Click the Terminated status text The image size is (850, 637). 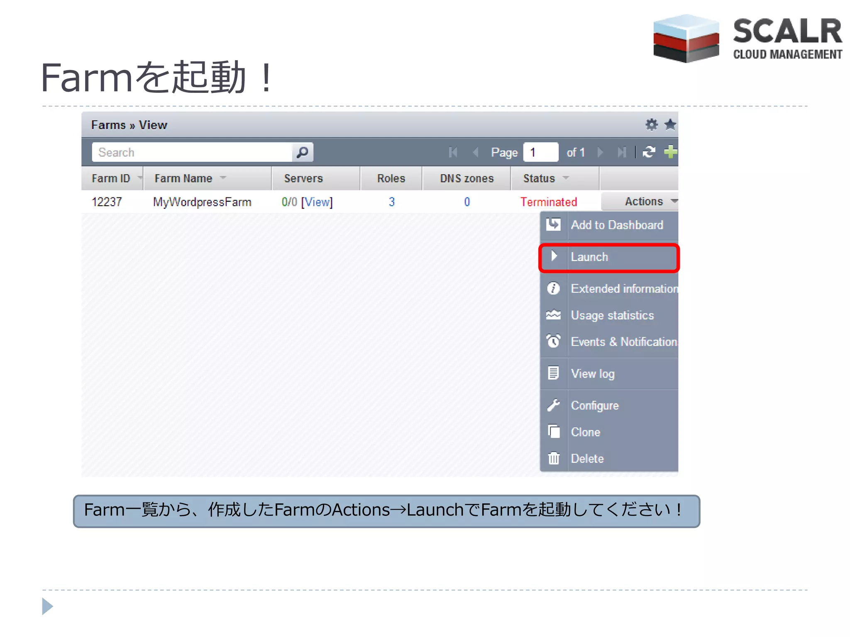[x=549, y=202]
